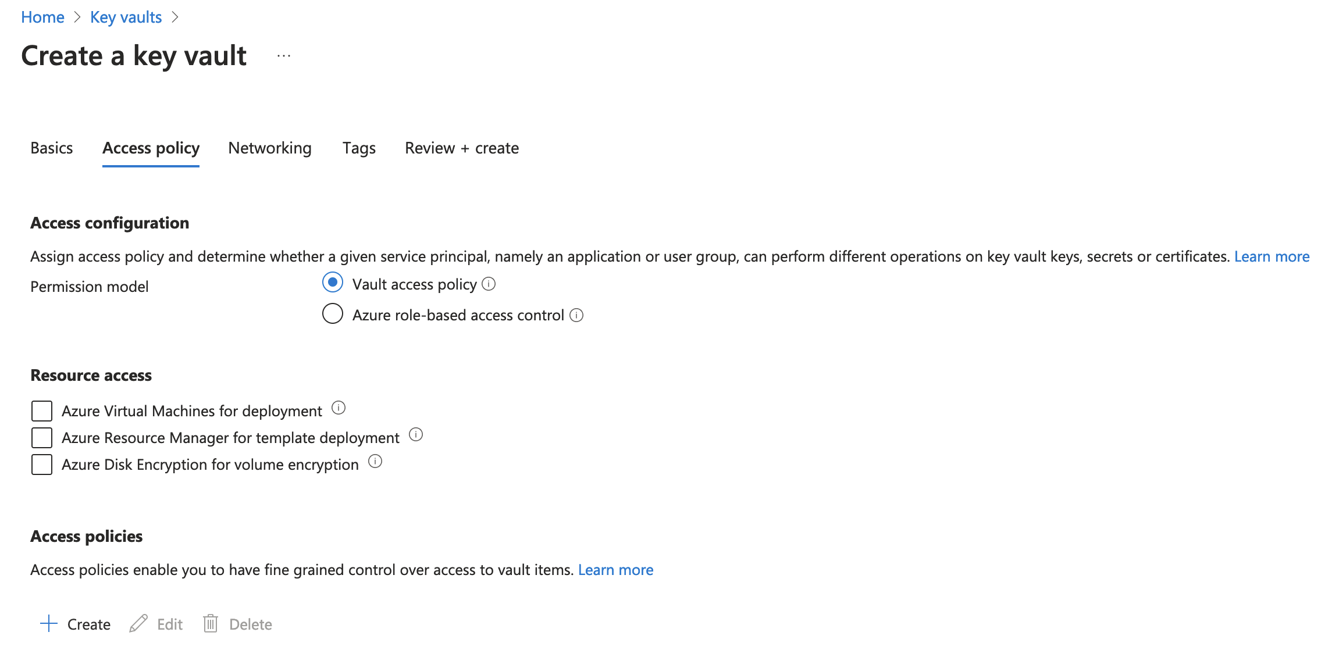This screenshot has height=650, width=1332.
Task: Click info icon next to Azure role-based access control
Action: tap(576, 315)
